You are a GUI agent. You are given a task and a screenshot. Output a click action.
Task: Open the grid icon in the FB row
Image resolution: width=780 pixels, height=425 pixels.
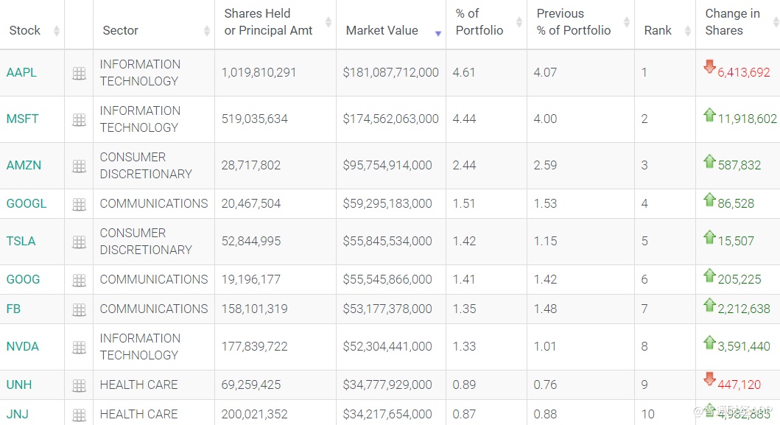pos(79,310)
